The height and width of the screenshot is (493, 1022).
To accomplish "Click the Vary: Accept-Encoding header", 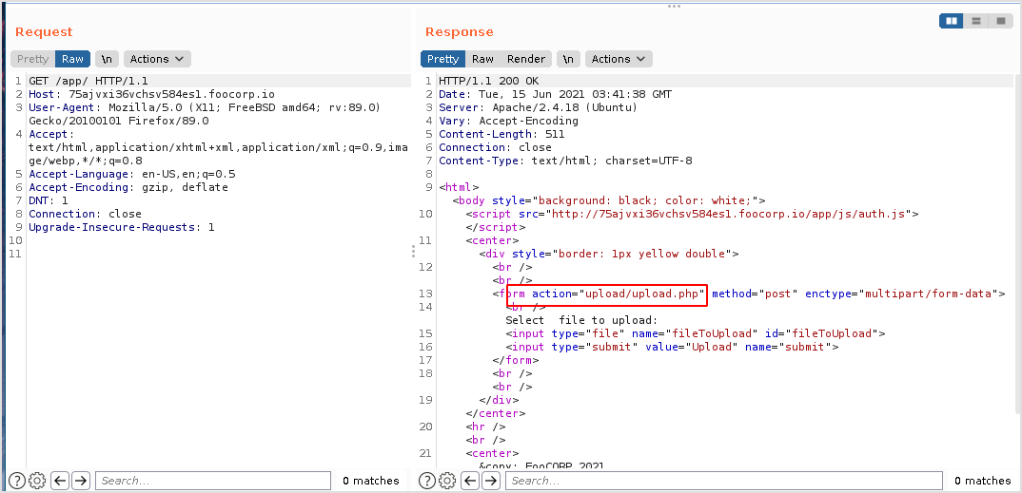I will 508,121.
